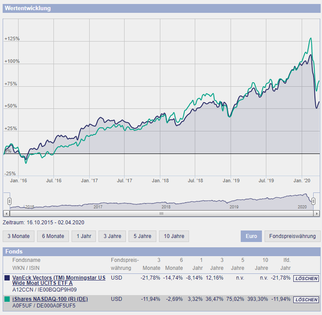
Task: Switch currency display to Euro
Action: pyautogui.click(x=251, y=236)
